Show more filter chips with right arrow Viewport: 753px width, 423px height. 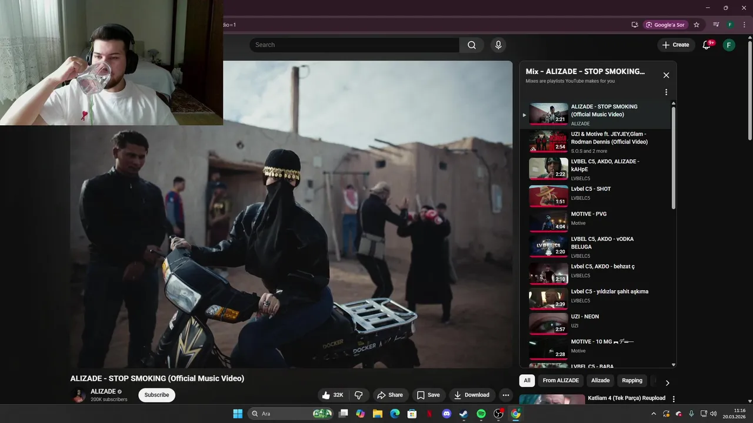[667, 382]
